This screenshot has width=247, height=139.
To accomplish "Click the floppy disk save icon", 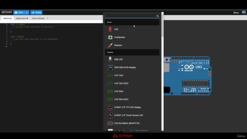I will [x=16, y=12].
